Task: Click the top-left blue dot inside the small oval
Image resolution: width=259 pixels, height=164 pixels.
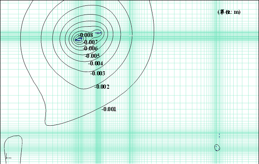Action: 216,147
